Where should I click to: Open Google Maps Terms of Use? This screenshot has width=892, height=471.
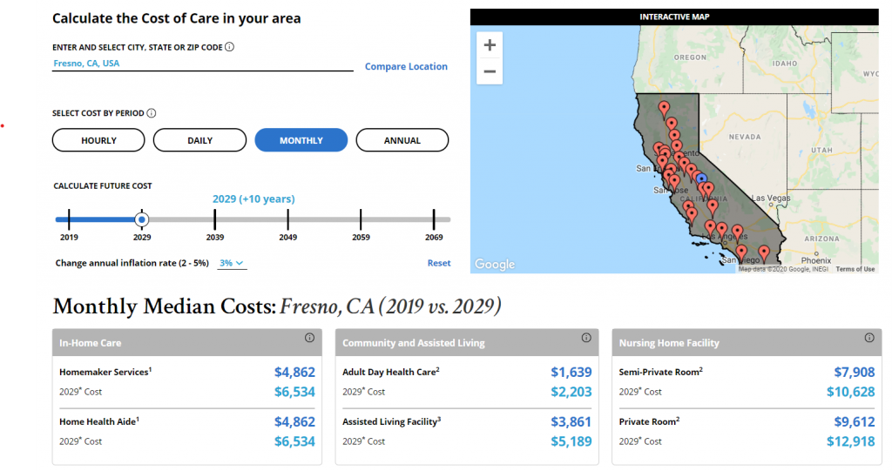point(855,269)
